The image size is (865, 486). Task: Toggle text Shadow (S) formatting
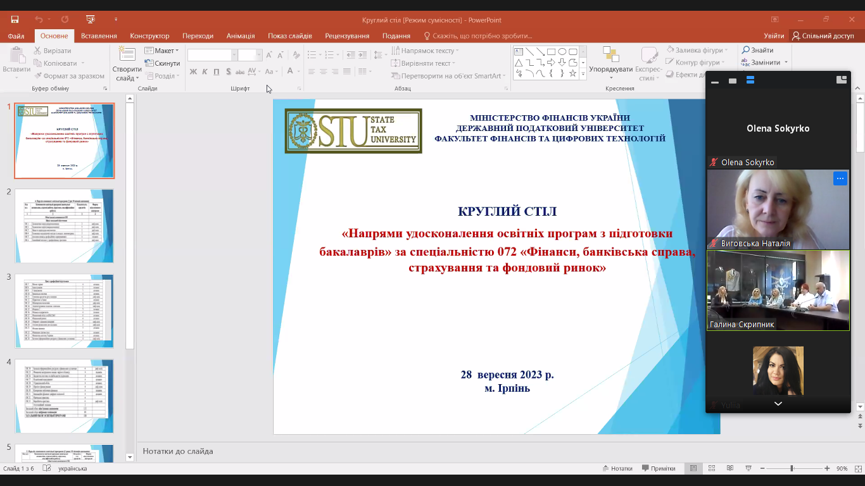pyautogui.click(x=229, y=72)
